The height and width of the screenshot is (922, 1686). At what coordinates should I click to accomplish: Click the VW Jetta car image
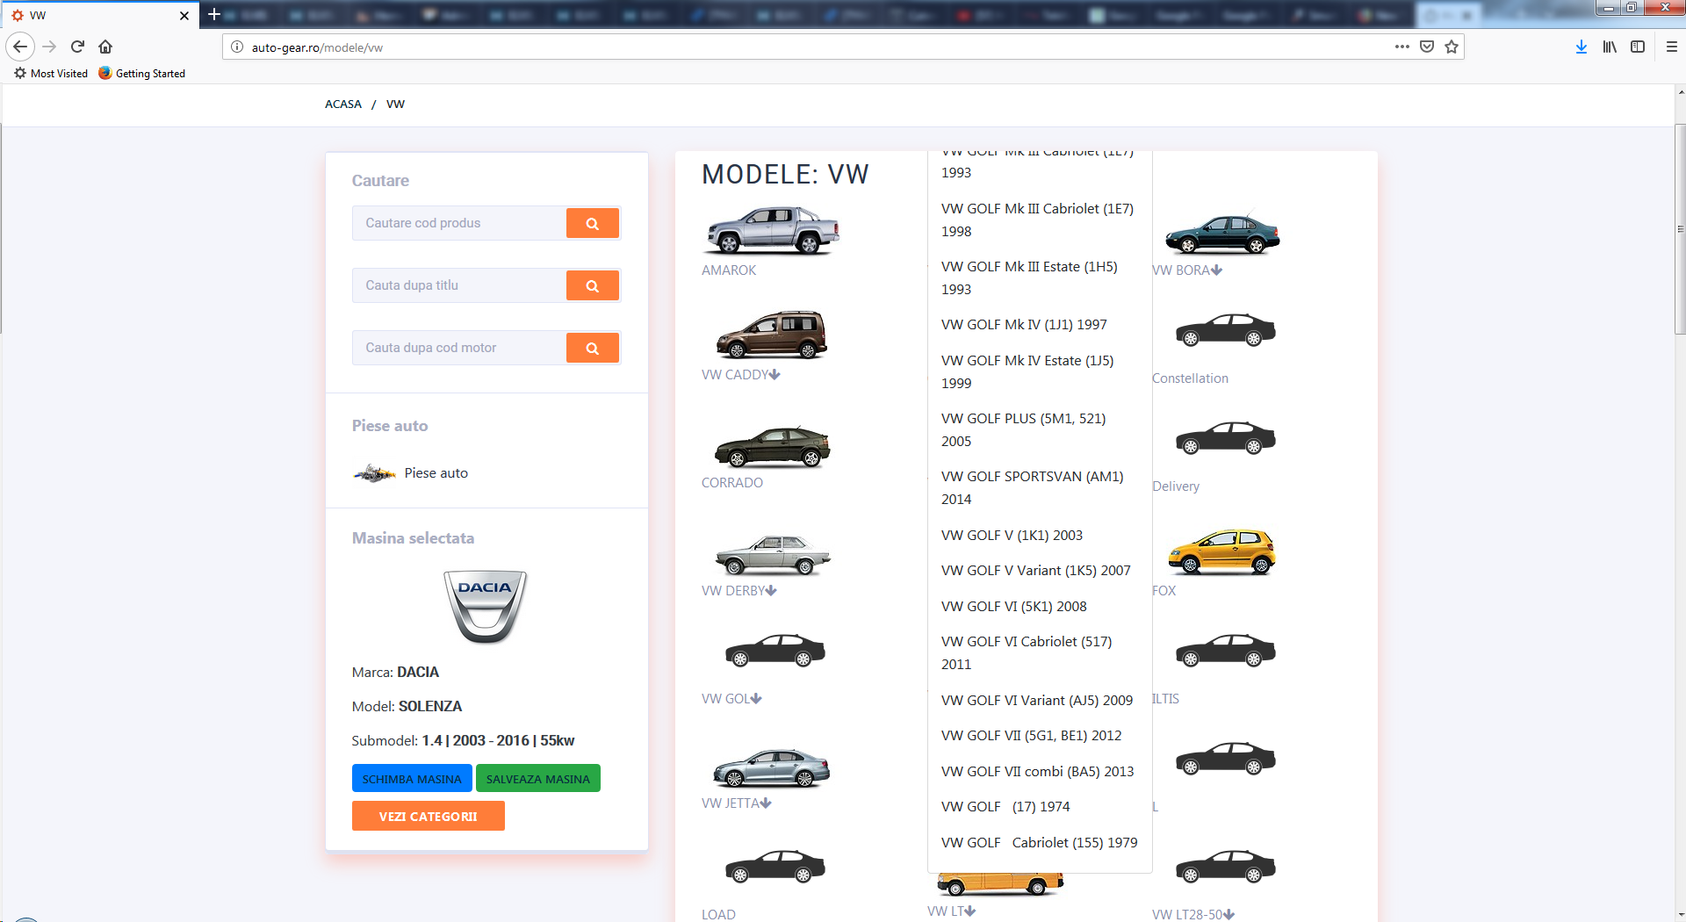(772, 767)
